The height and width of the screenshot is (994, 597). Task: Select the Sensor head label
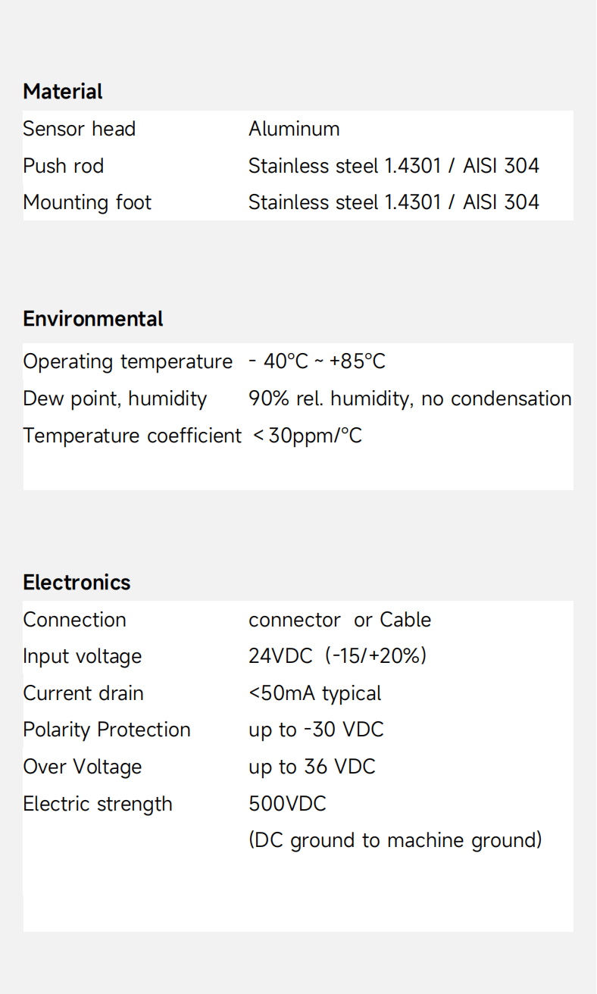(x=80, y=129)
